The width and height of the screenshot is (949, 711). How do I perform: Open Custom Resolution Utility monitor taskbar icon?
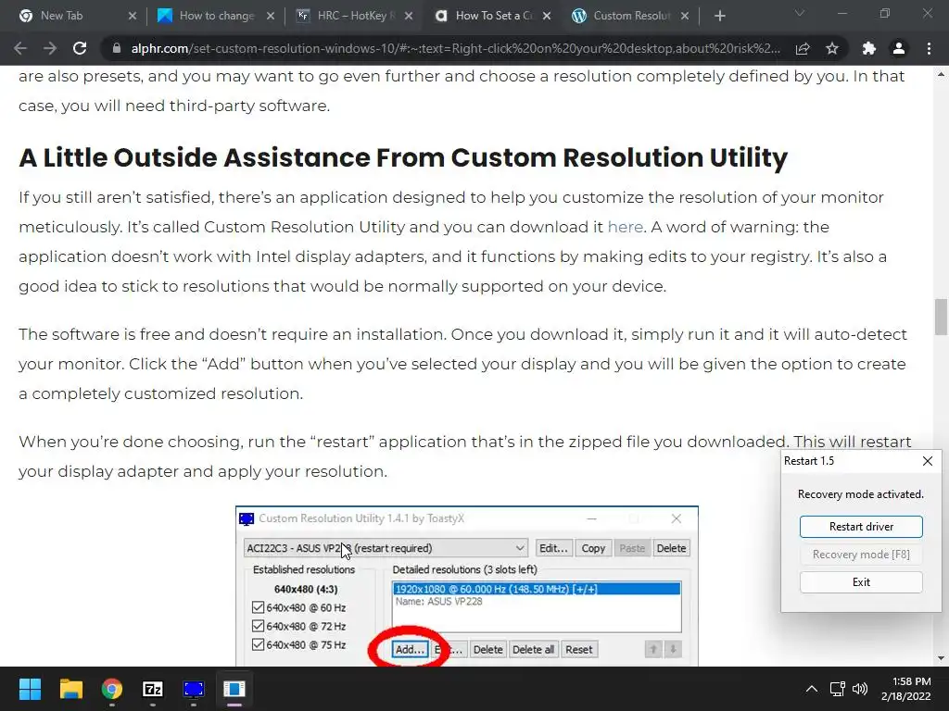coord(194,689)
